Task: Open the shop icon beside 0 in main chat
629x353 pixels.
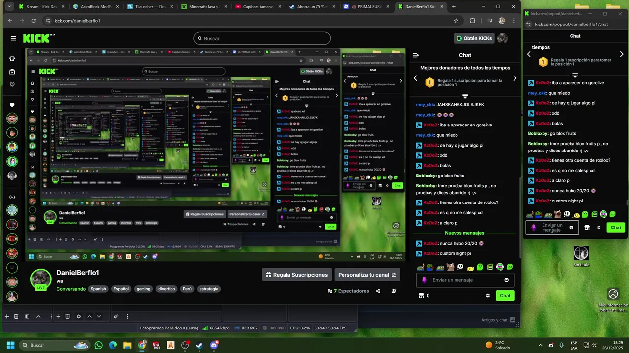Action: point(421,296)
